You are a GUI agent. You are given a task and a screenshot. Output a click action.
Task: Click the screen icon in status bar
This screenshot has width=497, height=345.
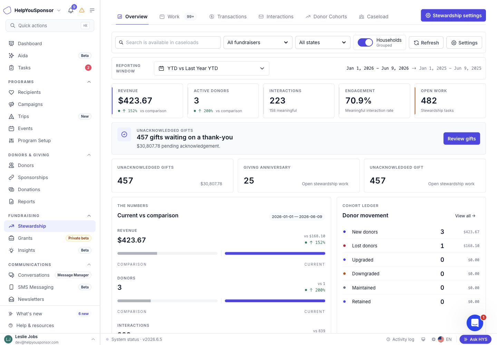pos(423,339)
